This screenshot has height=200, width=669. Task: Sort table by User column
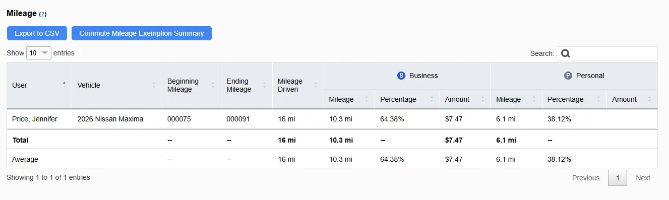point(39,85)
